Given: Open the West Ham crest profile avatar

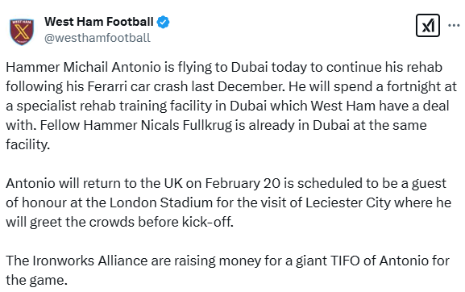Looking at the screenshot, I should pos(22,31).
